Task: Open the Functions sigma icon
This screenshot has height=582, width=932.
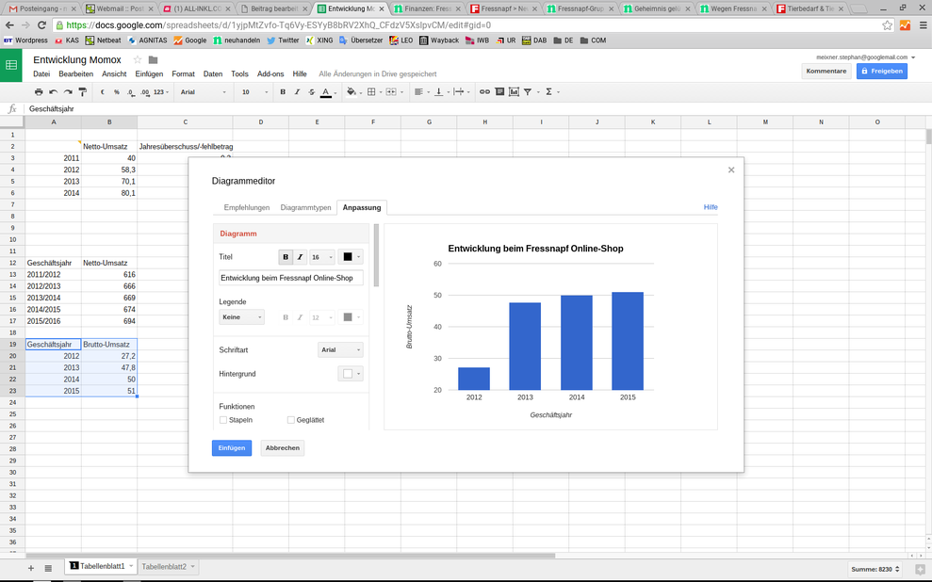Action: (548, 92)
